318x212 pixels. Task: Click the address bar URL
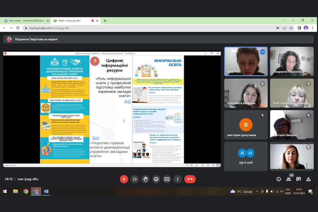49,28
